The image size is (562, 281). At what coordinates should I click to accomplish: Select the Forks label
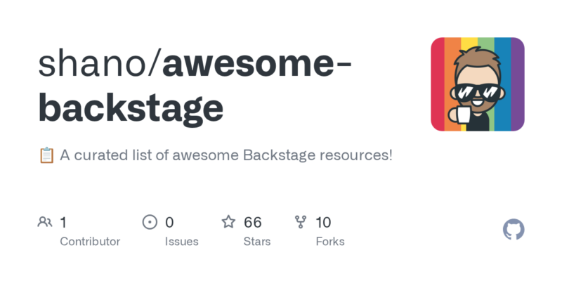(329, 242)
